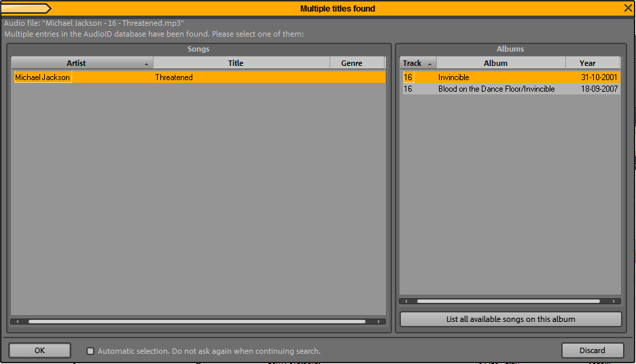Select the Threatened song title
Image resolution: width=636 pixels, height=364 pixels.
coord(174,77)
